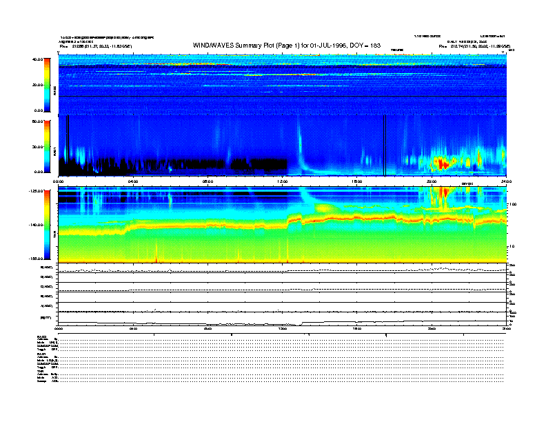Click the TNR panel color scale bar

[x=47, y=225]
